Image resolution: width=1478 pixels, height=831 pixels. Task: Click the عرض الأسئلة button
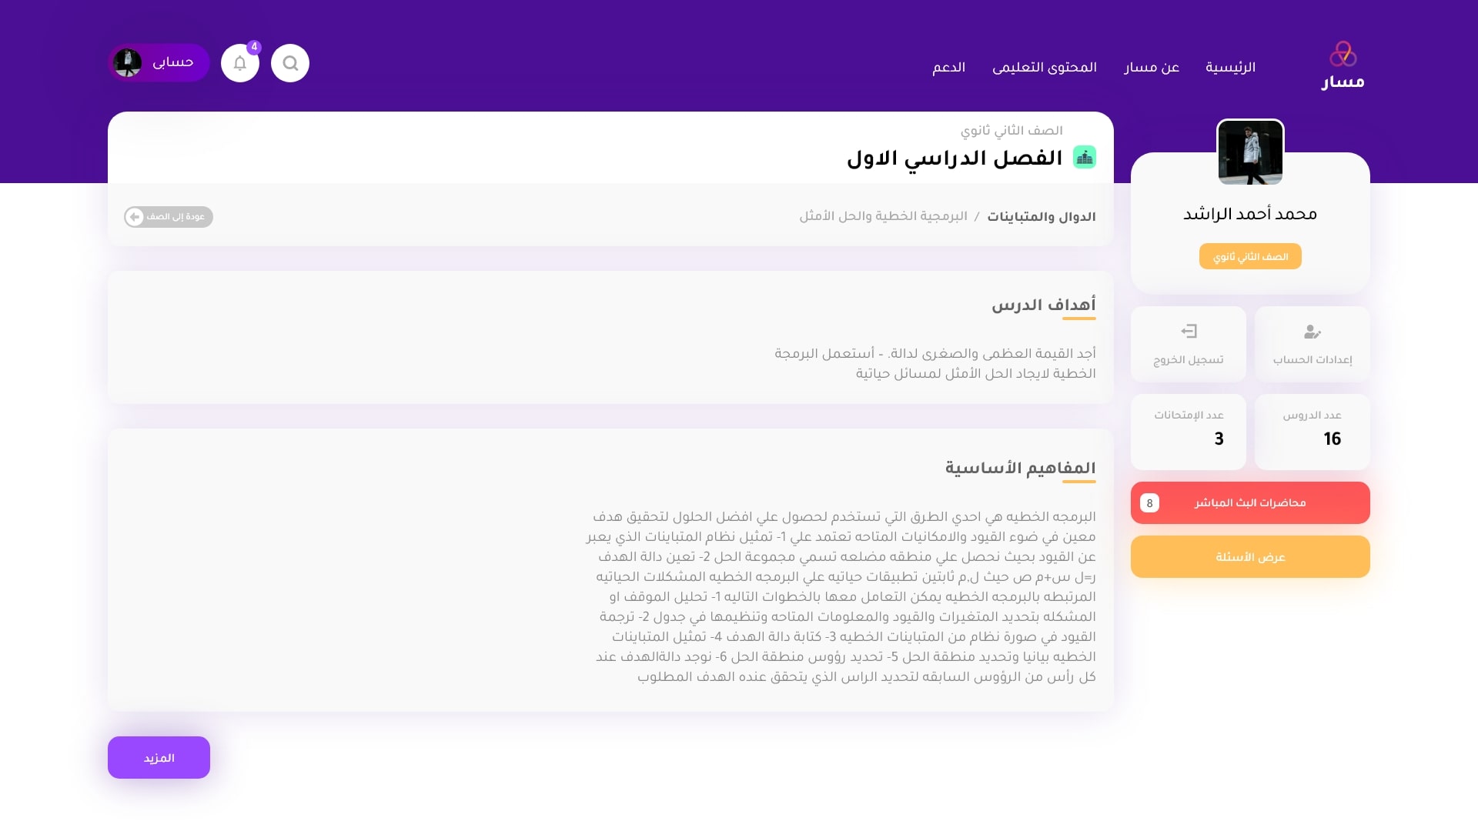click(x=1250, y=557)
